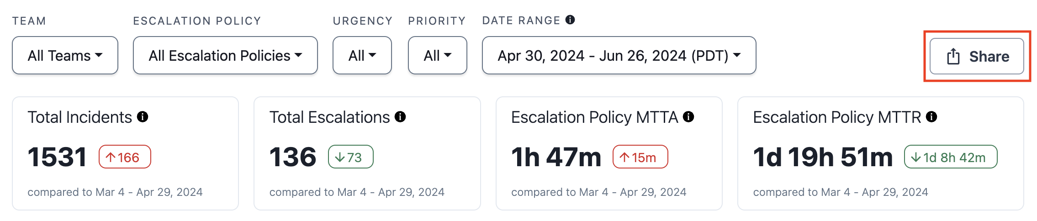Click the green 1d 8h 42m badge

[x=950, y=157]
